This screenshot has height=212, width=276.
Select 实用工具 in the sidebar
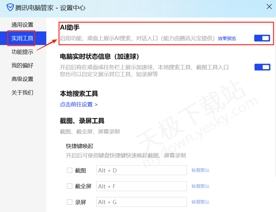click(22, 38)
